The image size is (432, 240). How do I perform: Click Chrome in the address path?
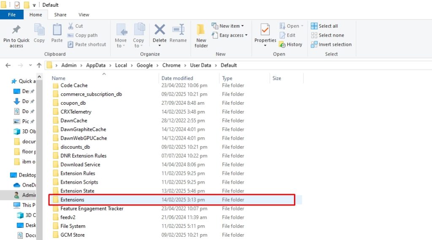pos(171,65)
